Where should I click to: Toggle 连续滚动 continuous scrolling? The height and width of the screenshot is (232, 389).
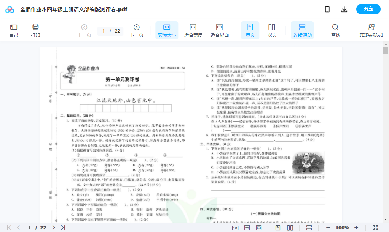tap(302, 30)
